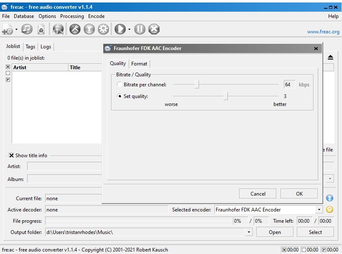
Task: Click the add audio files icon
Action: 8,29
